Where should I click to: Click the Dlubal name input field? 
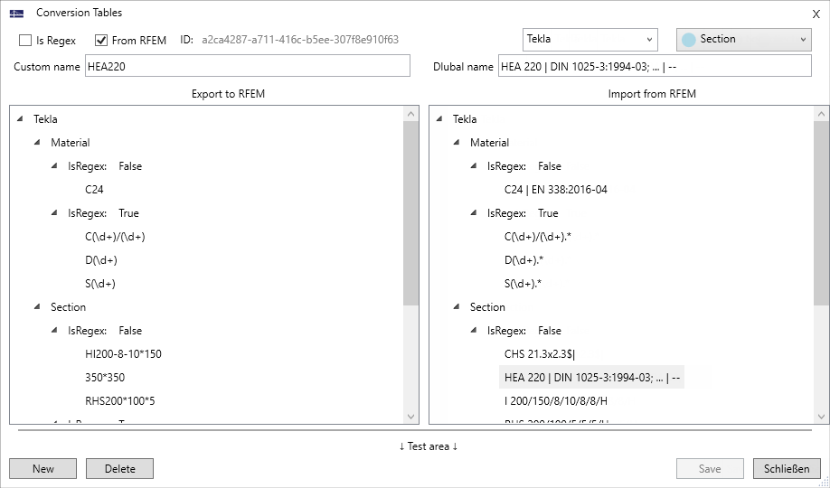[655, 67]
